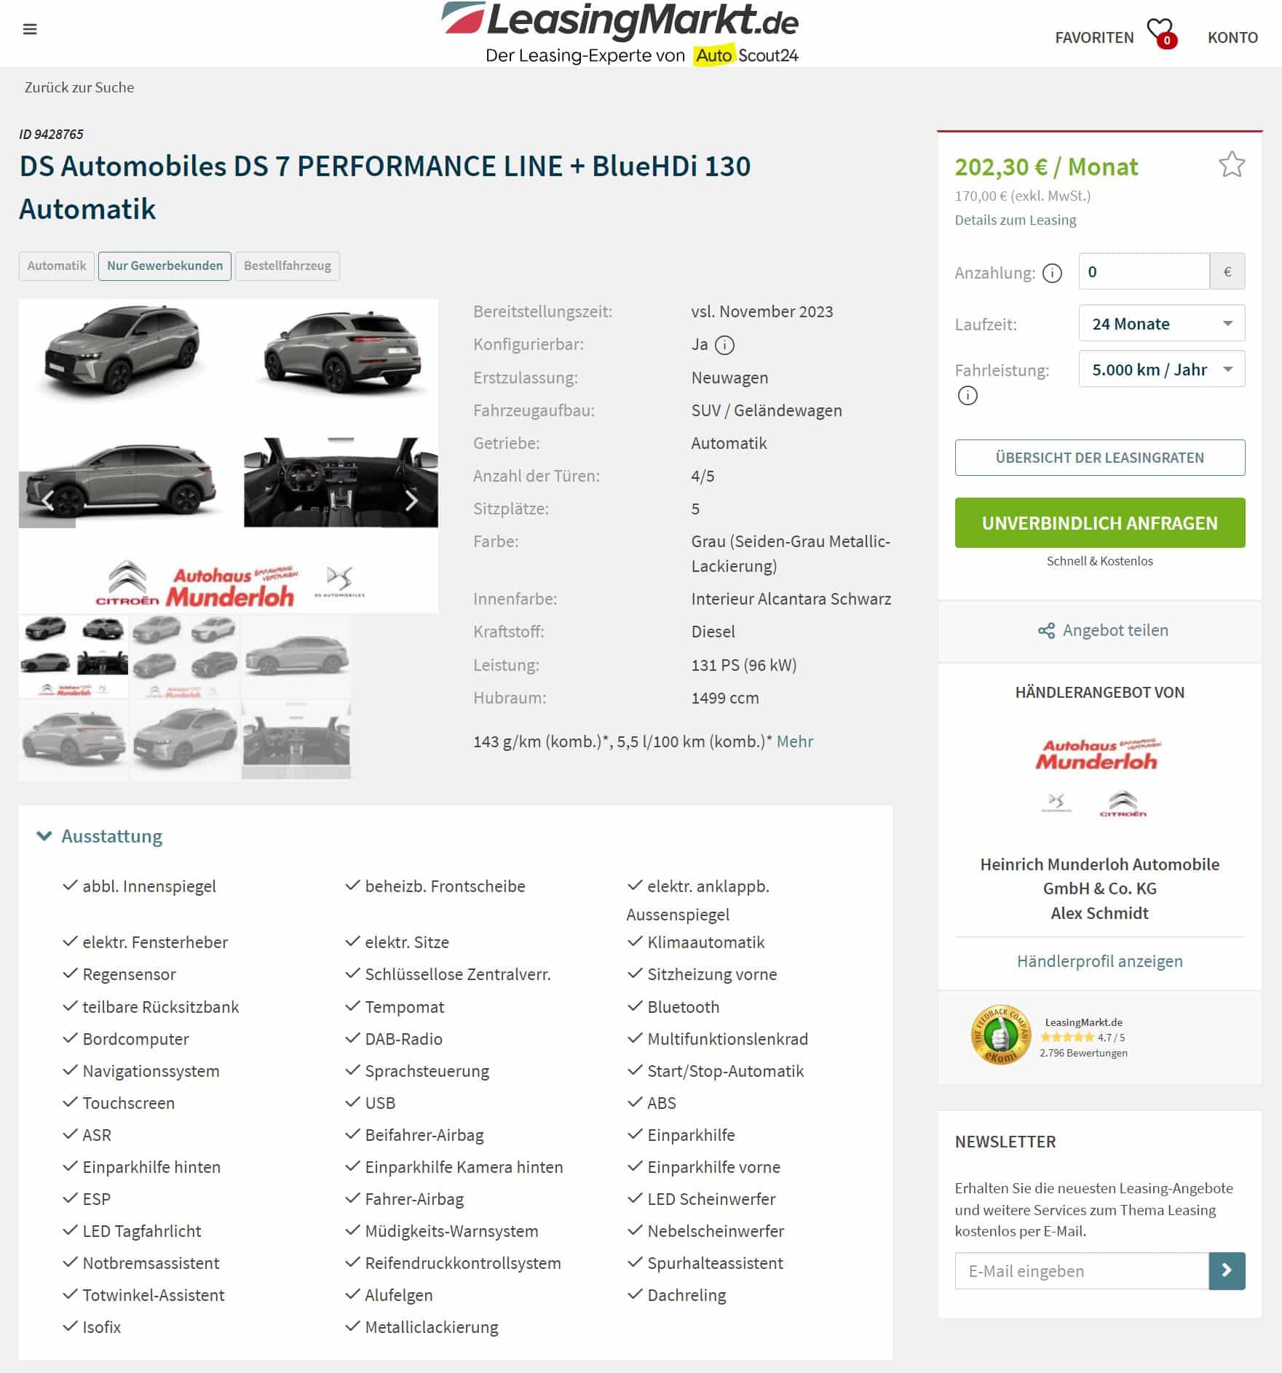Select the interior view thumbnail

(x=296, y=741)
